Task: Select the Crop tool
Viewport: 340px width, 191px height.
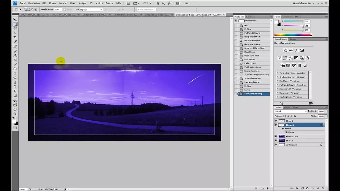Action: pyautogui.click(x=15, y=37)
